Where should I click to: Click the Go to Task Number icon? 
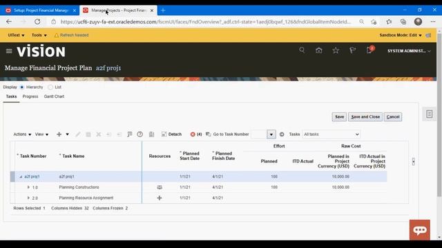209,134
